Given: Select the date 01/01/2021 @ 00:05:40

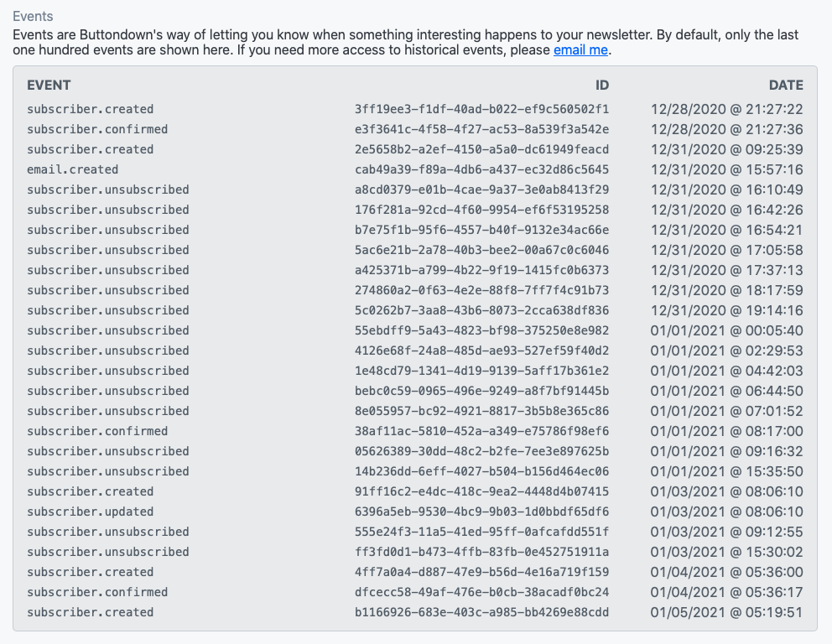Looking at the screenshot, I should (x=727, y=330).
